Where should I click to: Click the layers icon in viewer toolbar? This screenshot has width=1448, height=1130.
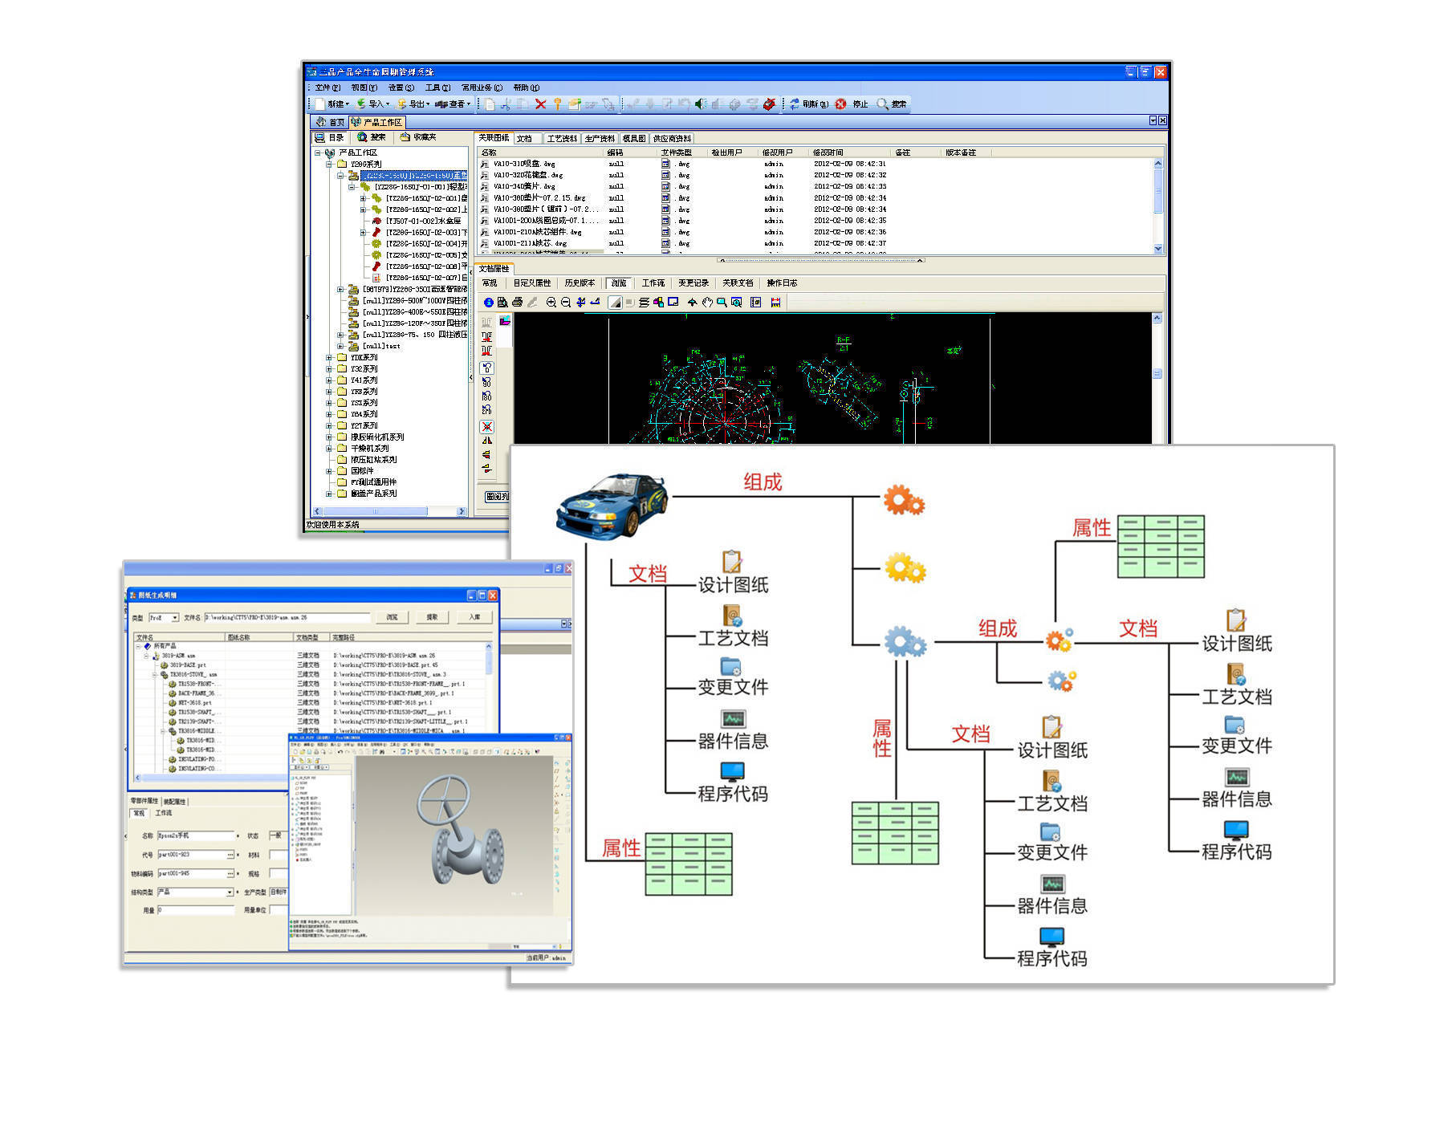(644, 303)
